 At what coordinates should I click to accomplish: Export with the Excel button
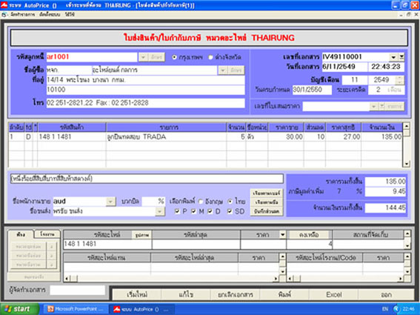tap(334, 295)
